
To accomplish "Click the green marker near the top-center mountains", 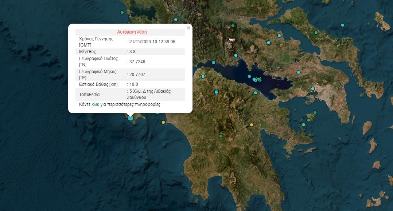I will pyautogui.click(x=232, y=26).
